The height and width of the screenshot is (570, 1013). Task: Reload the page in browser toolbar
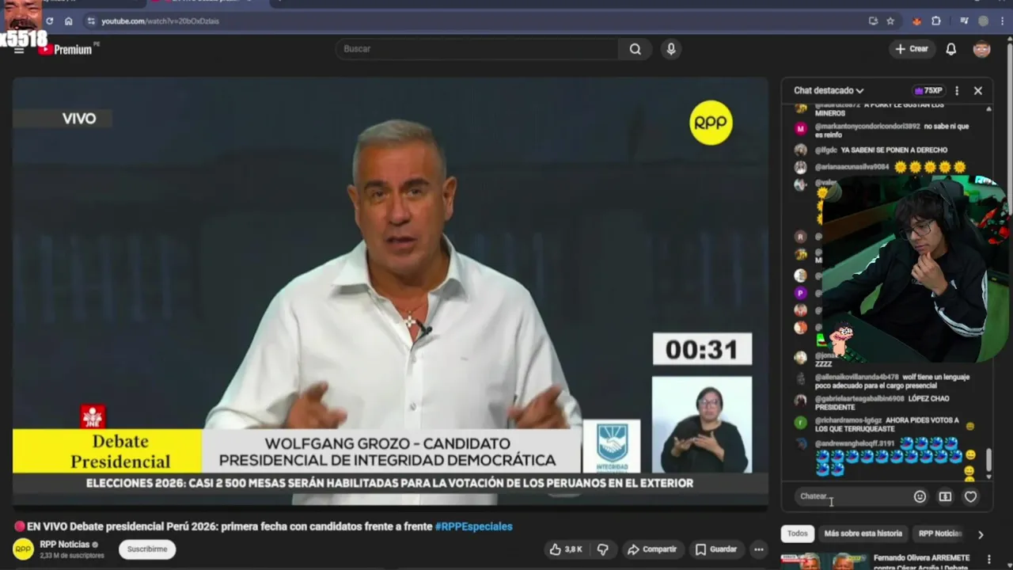50,21
